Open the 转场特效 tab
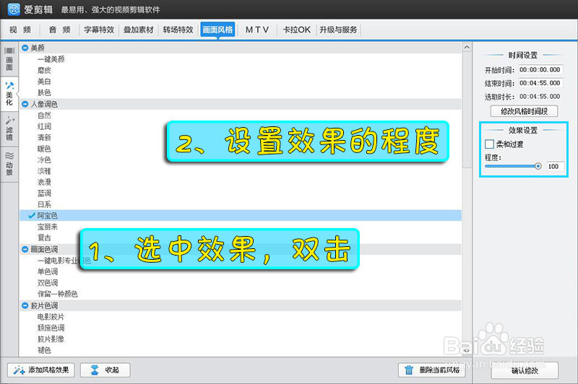Screen dimensions: 578x384 tap(178, 30)
